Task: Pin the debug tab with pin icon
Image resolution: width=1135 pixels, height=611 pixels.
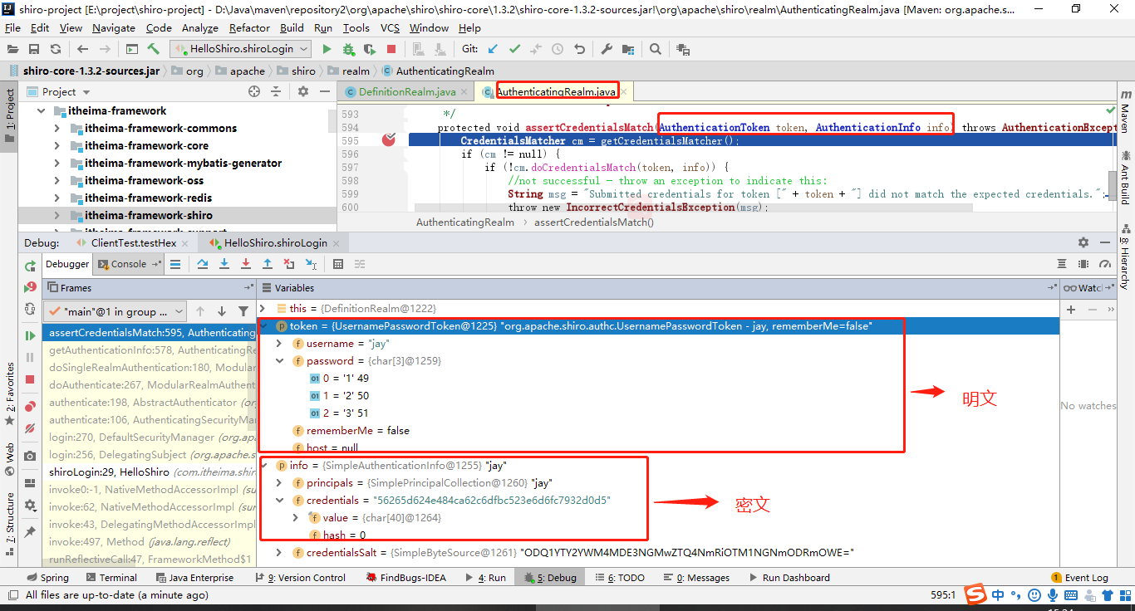Action: tap(31, 531)
